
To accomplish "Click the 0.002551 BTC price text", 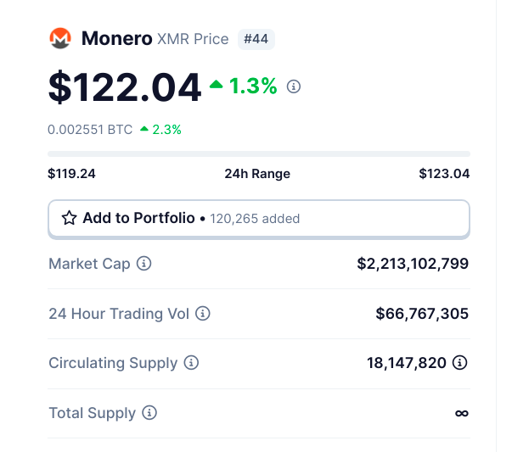I will (90, 130).
